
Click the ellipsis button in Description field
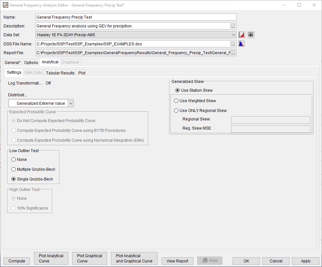coord(233,26)
